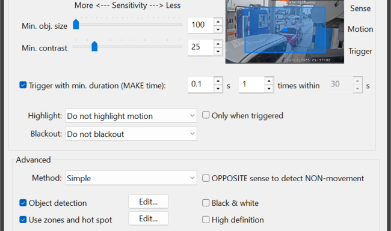This screenshot has width=391, height=231.
Task: Decrease Min. obj. size with down arrow
Action: coord(218,29)
